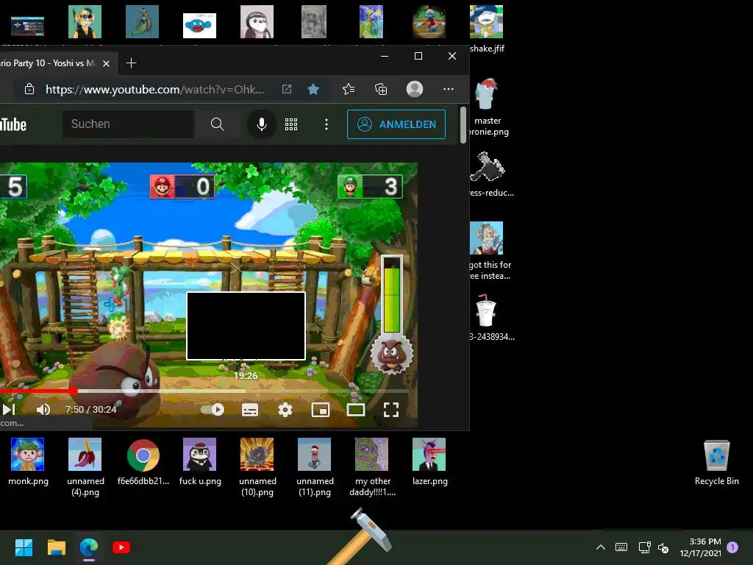
Task: Click the browser page vertical scrollbar
Action: pos(463,125)
